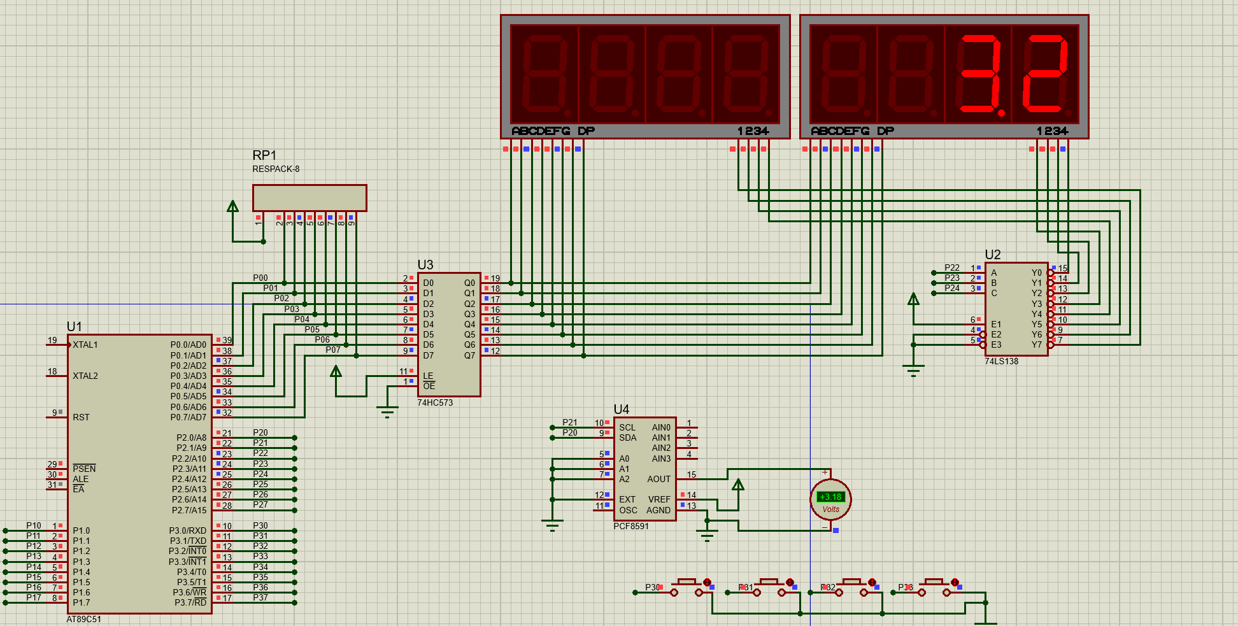
Task: Select the DC voltmeter reading +3.18
Action: coord(830,499)
